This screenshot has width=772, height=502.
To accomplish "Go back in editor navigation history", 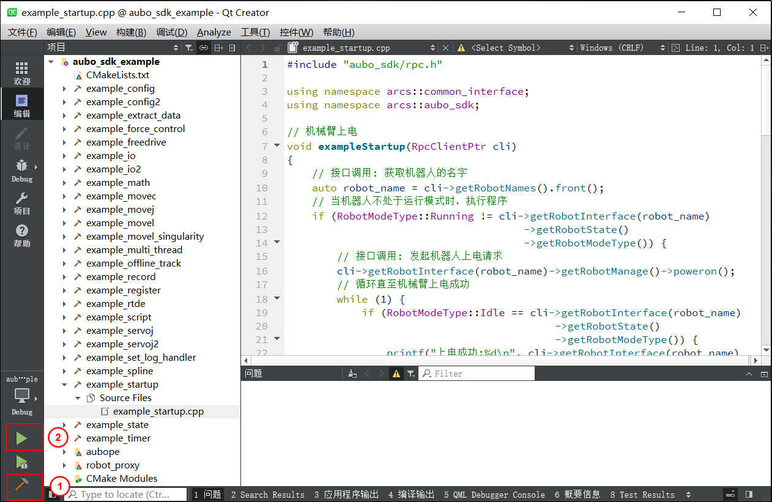I will click(249, 48).
